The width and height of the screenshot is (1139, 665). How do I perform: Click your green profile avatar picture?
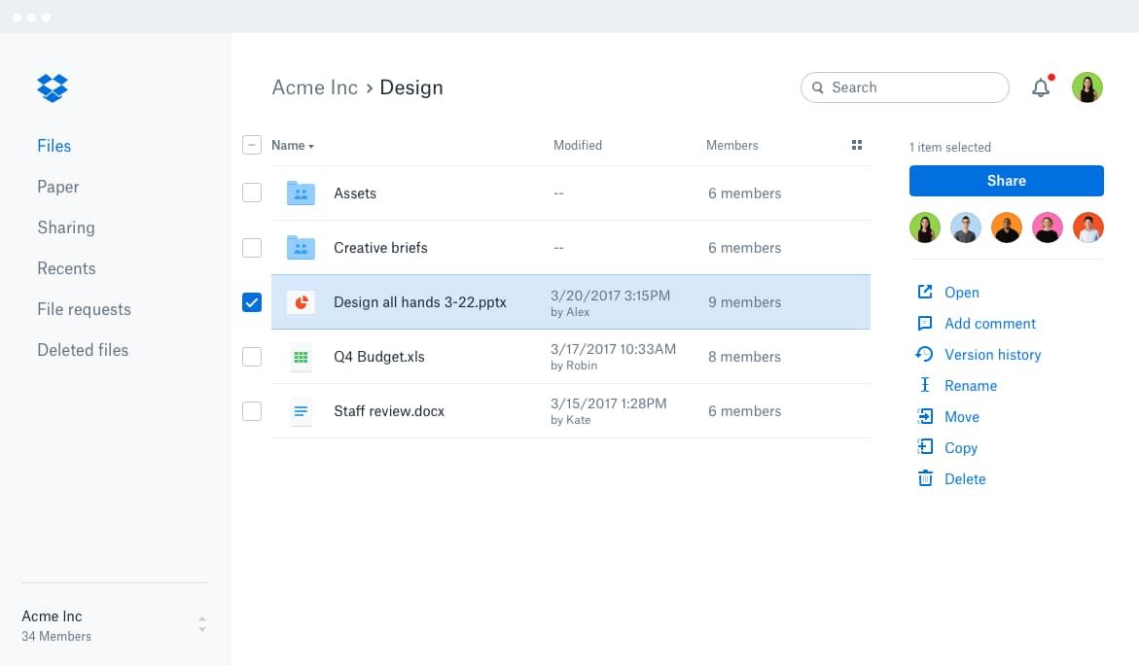[1086, 87]
